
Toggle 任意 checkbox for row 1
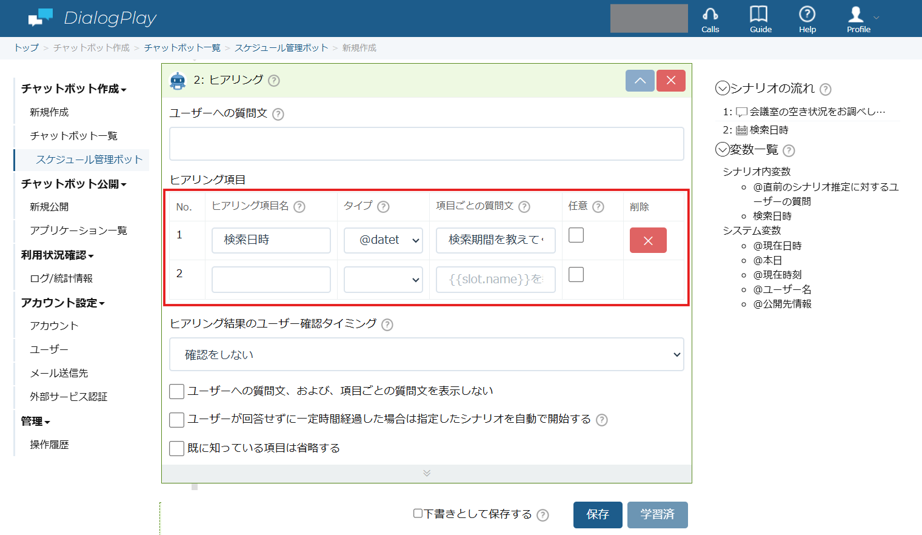pos(576,235)
